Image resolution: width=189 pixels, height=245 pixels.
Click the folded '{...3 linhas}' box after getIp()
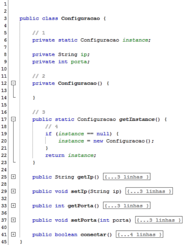point(127,177)
